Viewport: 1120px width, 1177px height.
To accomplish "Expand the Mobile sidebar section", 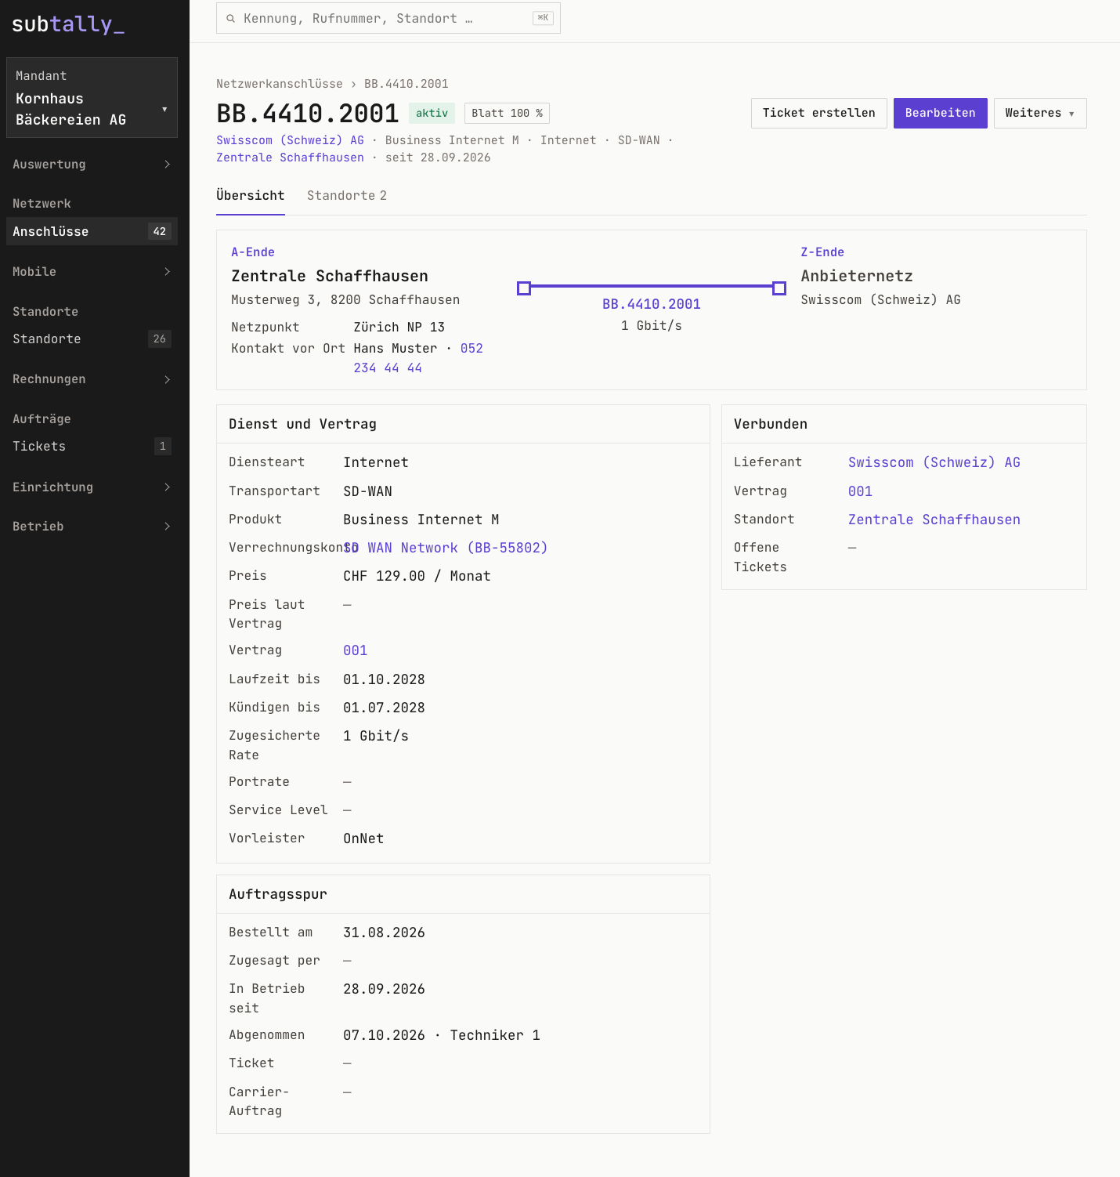I will pos(92,272).
